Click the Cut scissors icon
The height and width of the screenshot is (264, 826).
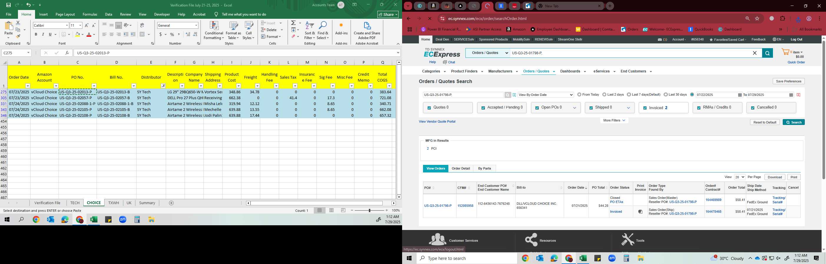(x=18, y=23)
